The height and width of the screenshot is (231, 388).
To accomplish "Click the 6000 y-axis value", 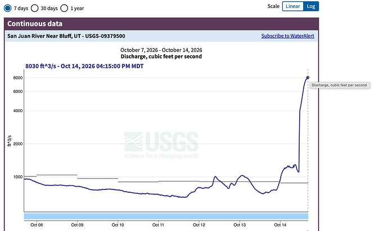I will pos(18,91).
